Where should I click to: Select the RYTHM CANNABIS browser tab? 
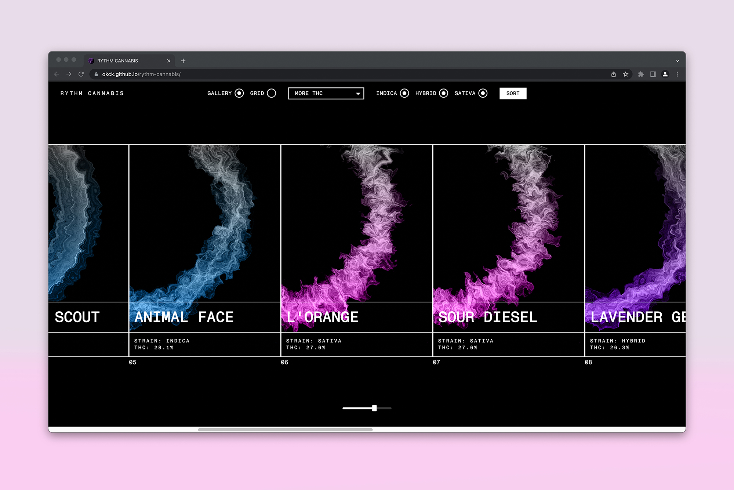pos(129,61)
